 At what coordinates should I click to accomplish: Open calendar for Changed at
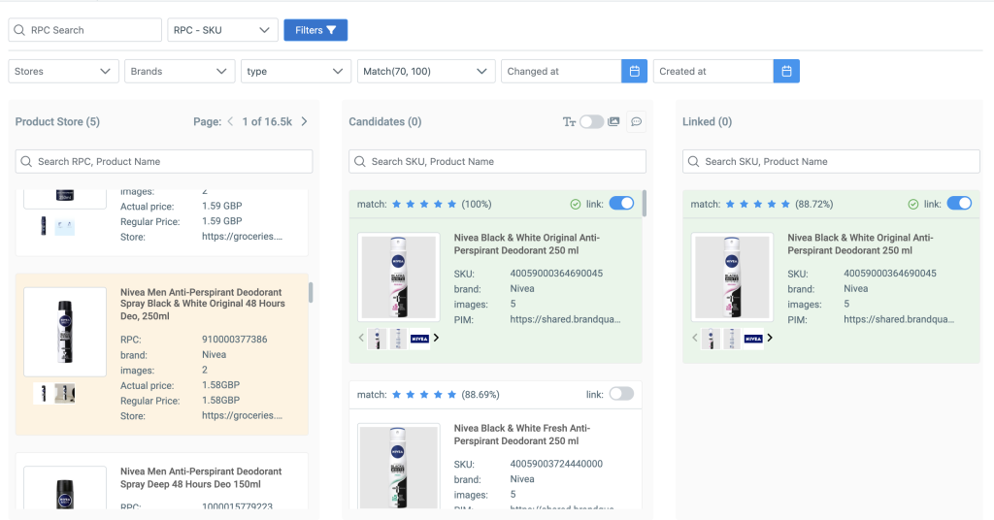(634, 71)
